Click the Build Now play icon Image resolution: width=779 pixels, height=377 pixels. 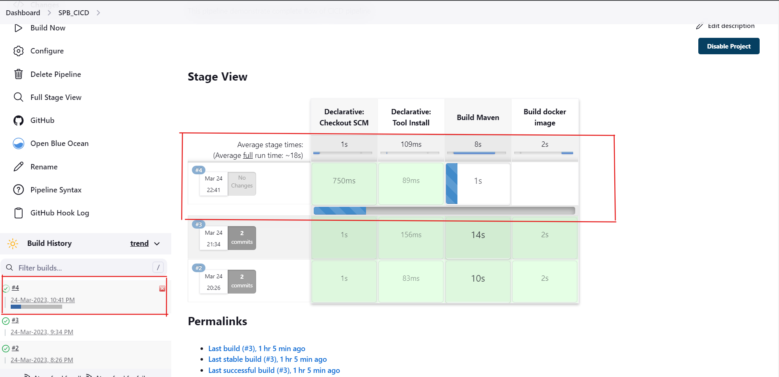(19, 28)
